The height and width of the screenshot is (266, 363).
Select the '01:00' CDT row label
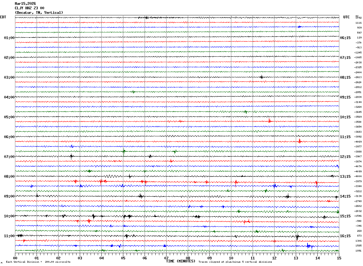pyautogui.click(x=9, y=38)
